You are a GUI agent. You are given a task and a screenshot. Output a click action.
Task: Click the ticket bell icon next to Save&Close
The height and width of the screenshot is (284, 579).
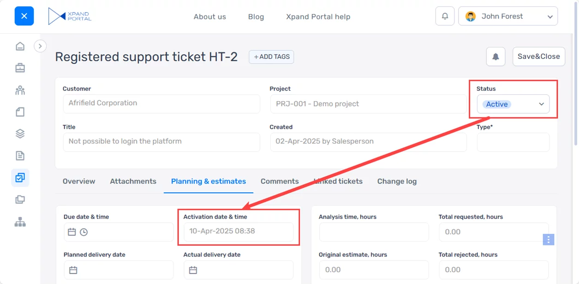[x=495, y=57]
